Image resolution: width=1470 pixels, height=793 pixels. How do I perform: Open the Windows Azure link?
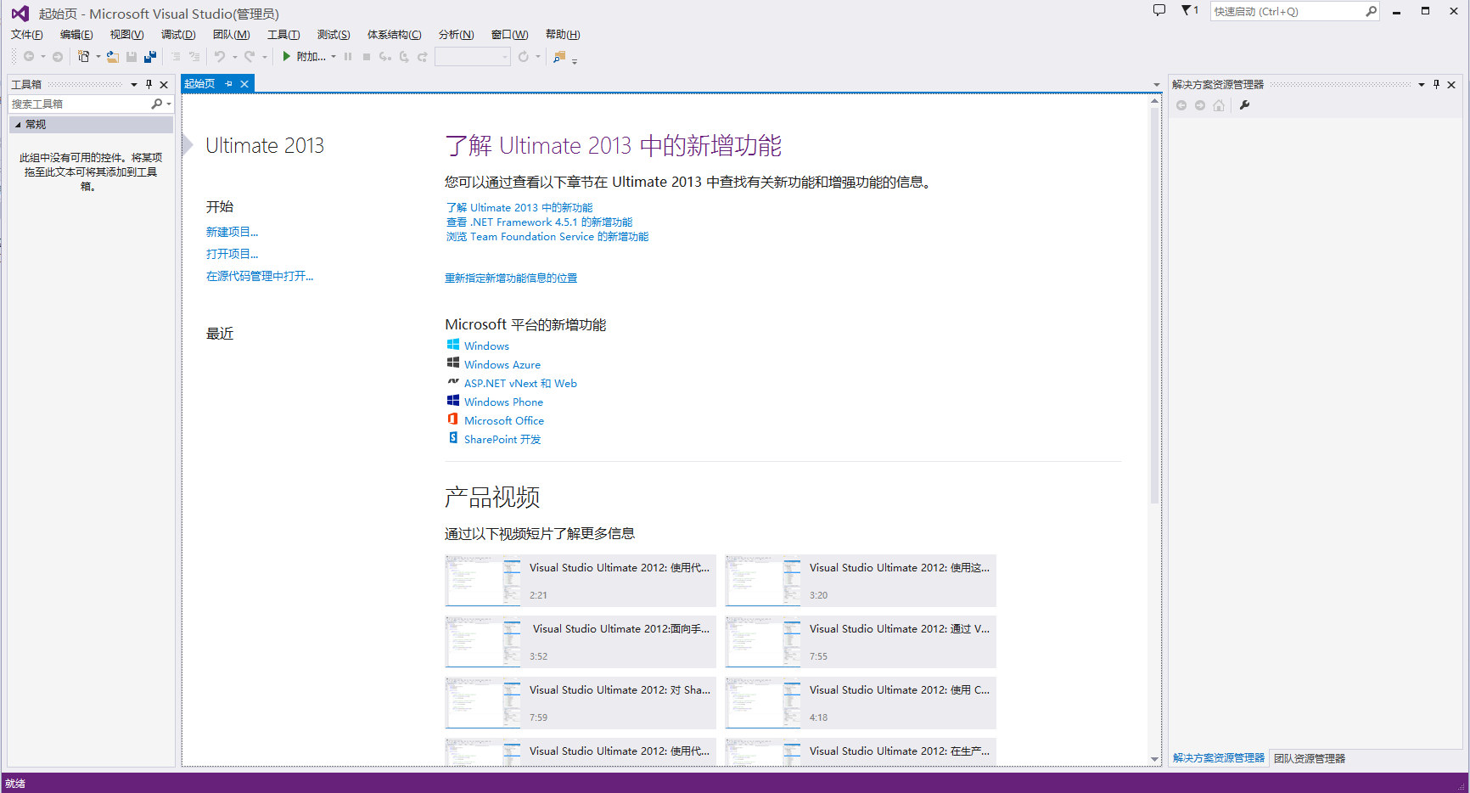click(x=502, y=365)
